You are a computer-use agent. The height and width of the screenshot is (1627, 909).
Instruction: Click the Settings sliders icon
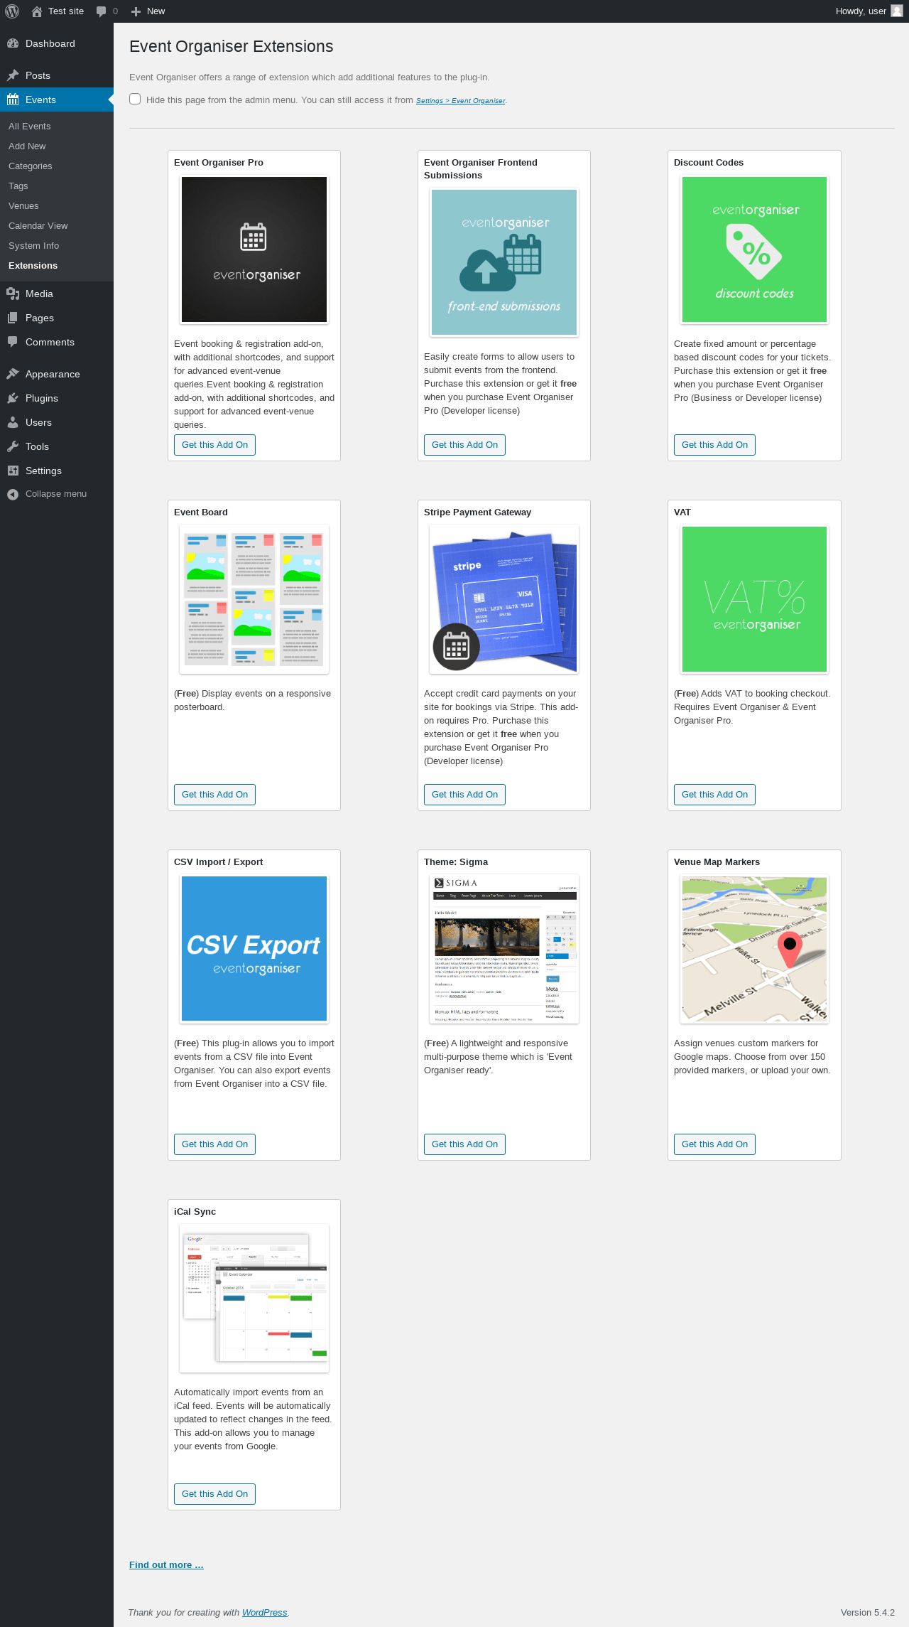(x=13, y=471)
